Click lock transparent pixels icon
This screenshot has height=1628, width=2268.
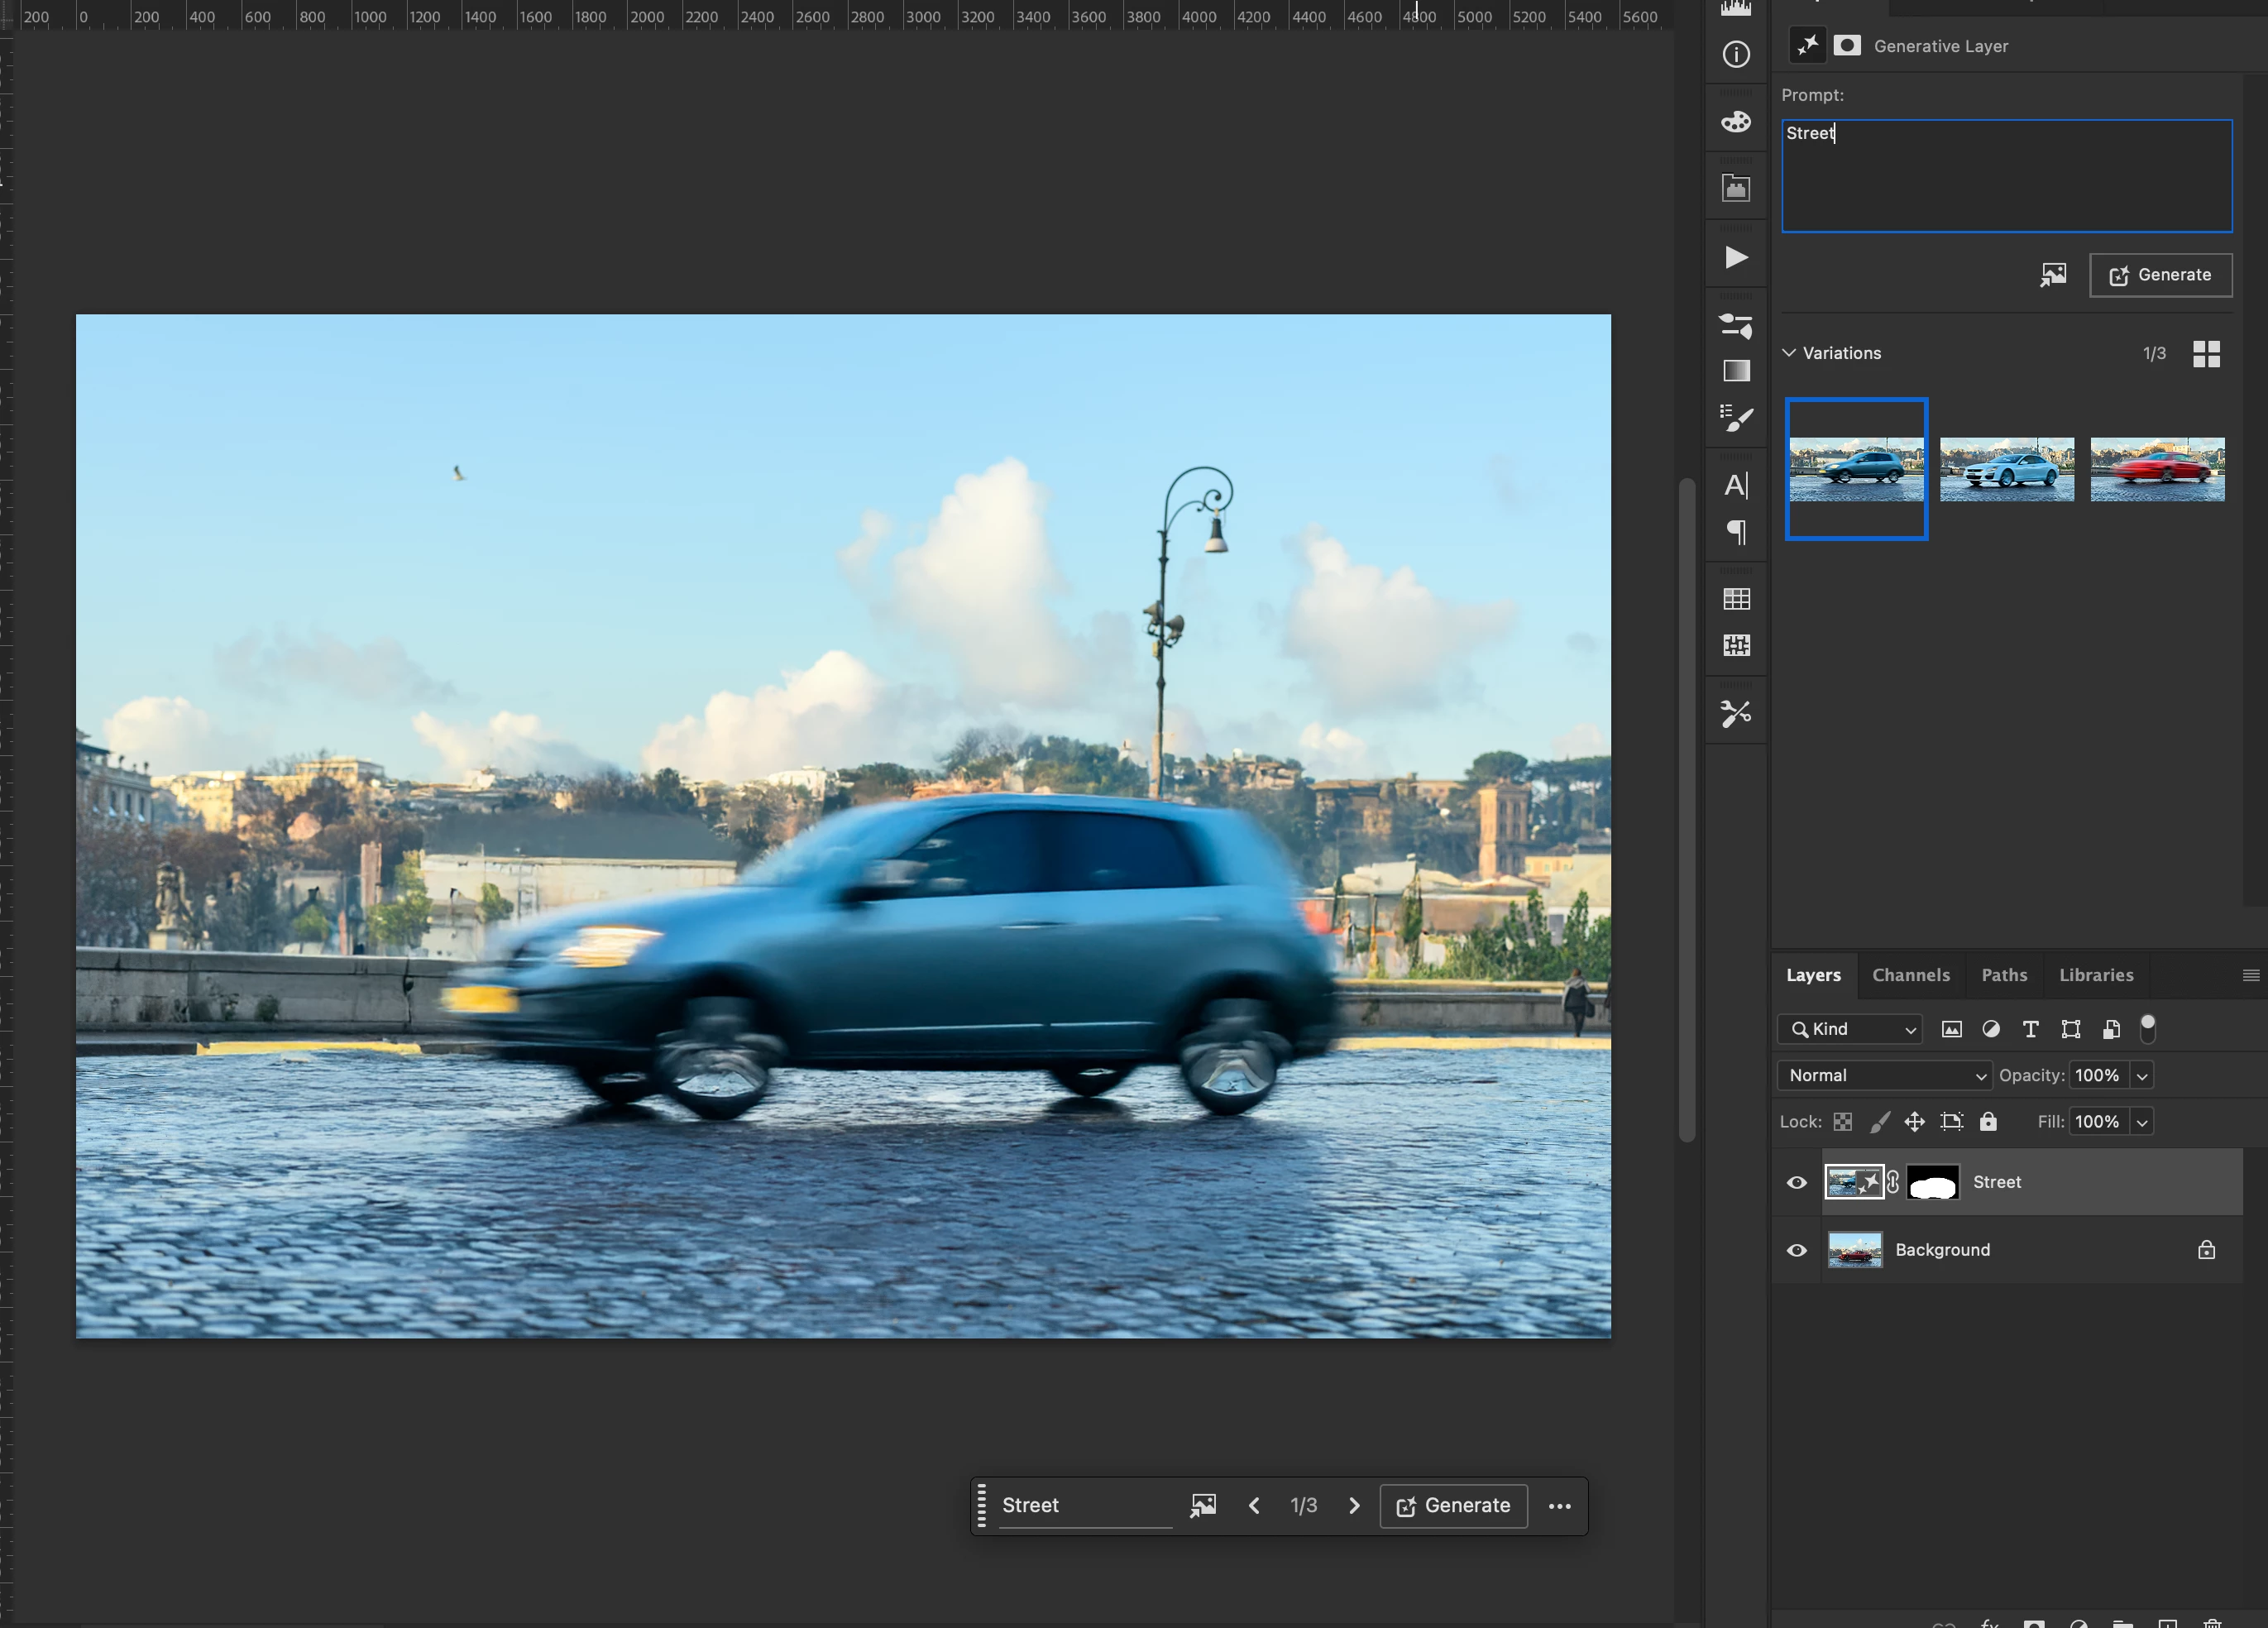pyautogui.click(x=1842, y=1122)
